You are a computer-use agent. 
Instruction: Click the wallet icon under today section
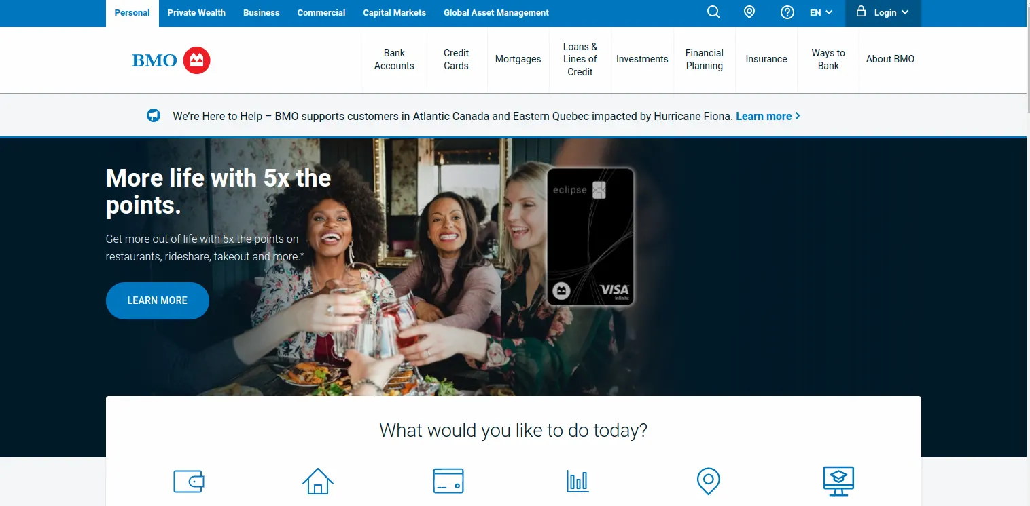(x=189, y=482)
